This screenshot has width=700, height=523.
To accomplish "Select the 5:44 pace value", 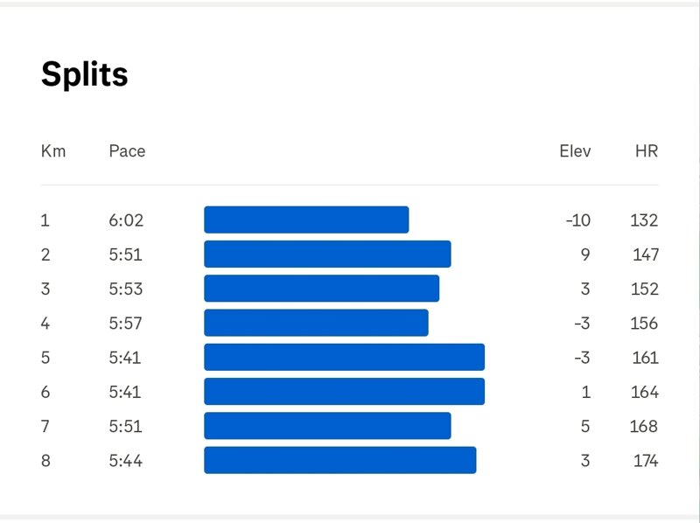I will (x=126, y=461).
